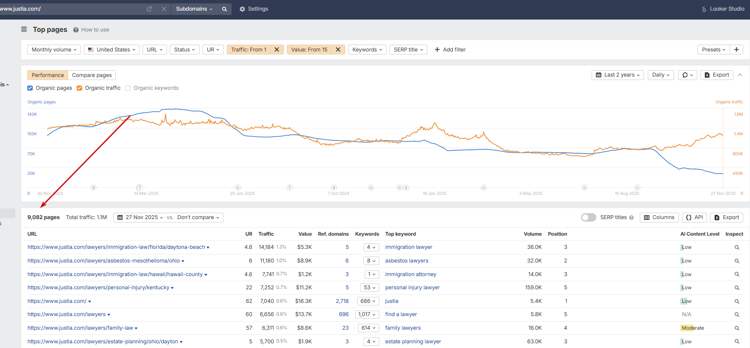Open the Status filter dropdown
The image size is (750, 348).
[185, 50]
